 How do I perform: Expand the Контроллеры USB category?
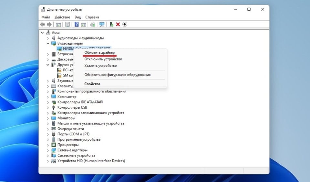click(x=48, y=107)
